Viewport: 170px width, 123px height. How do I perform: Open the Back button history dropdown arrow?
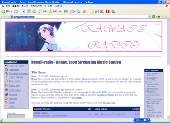pos(12,11)
